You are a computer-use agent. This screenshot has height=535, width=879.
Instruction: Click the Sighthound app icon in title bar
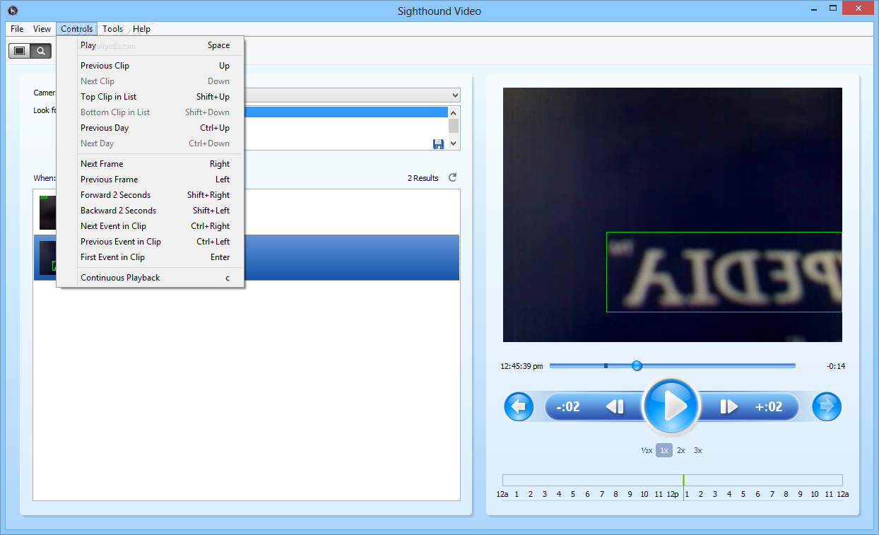[x=13, y=11]
